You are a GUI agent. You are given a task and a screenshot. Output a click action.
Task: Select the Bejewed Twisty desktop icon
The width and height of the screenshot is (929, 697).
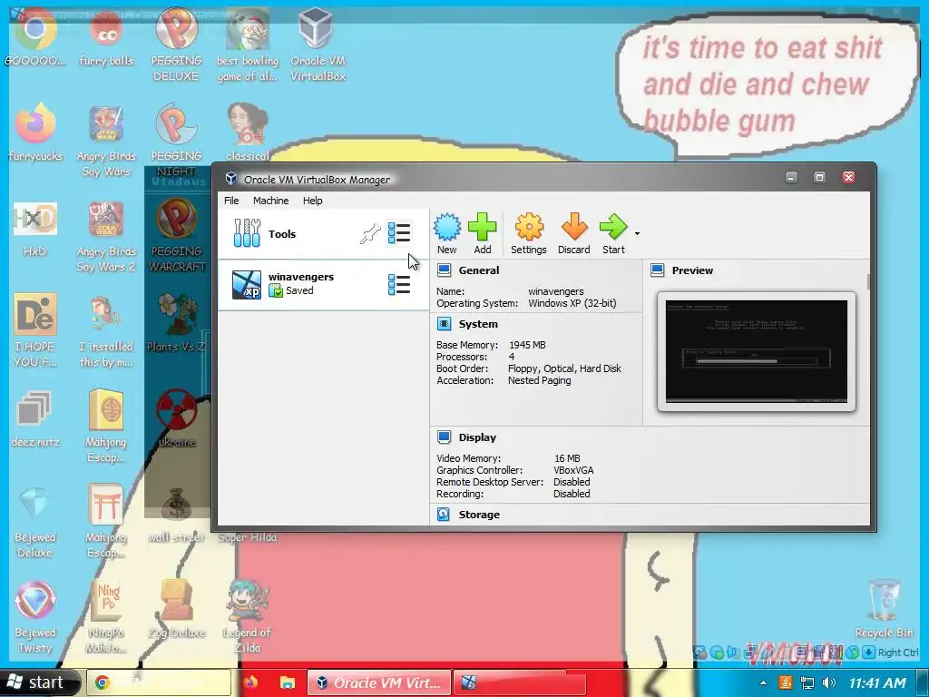35,617
